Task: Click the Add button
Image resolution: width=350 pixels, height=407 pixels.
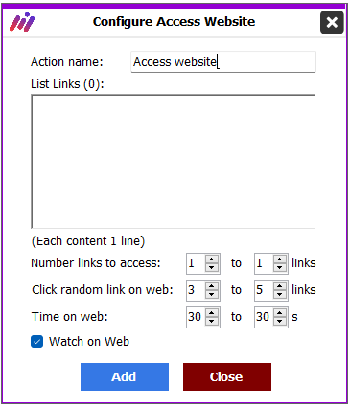Action: coord(125,376)
